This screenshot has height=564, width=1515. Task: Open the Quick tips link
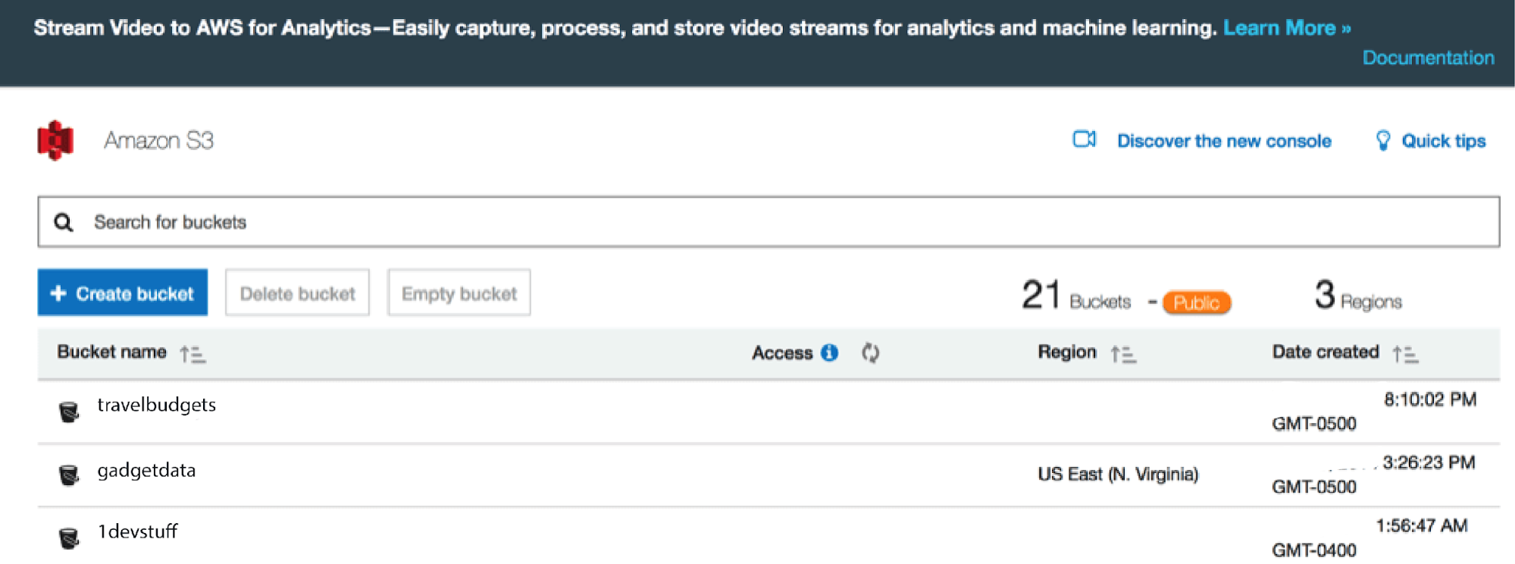click(1444, 141)
